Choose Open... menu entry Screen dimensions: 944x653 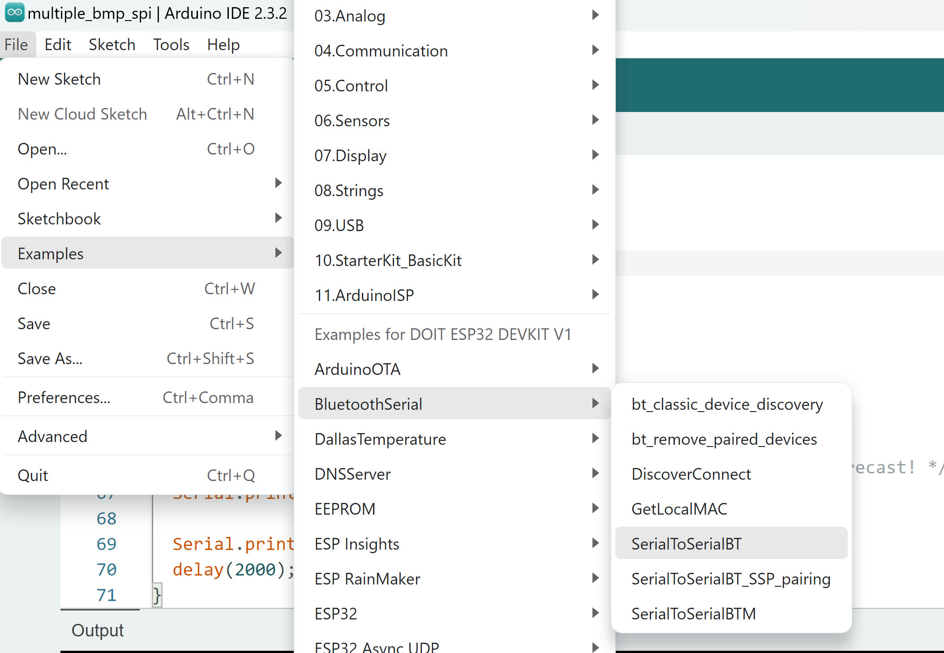click(148, 149)
